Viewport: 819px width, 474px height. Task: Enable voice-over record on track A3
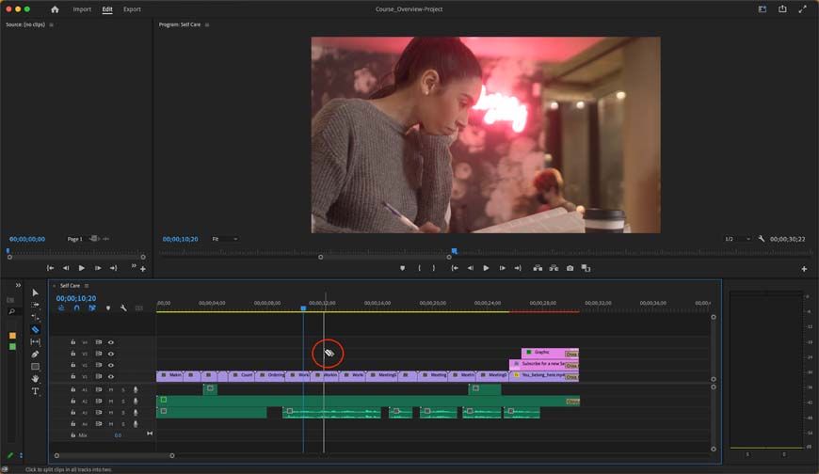136,413
